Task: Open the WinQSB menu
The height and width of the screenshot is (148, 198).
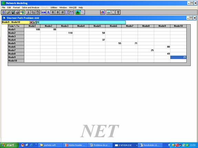Action: click(73, 8)
